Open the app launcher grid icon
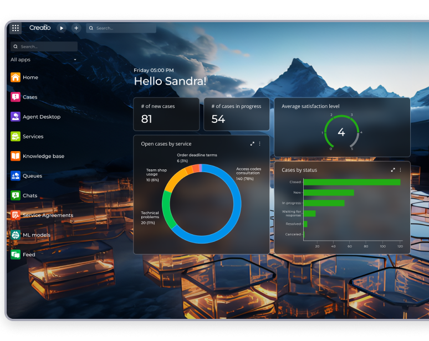Viewport: 429px width, 341px height. point(16,28)
